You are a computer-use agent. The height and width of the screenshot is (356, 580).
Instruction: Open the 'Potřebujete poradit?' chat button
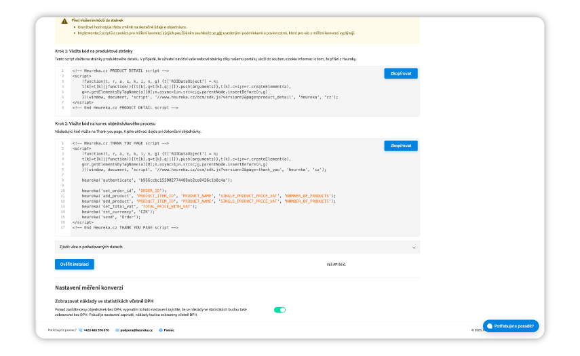(x=510, y=326)
